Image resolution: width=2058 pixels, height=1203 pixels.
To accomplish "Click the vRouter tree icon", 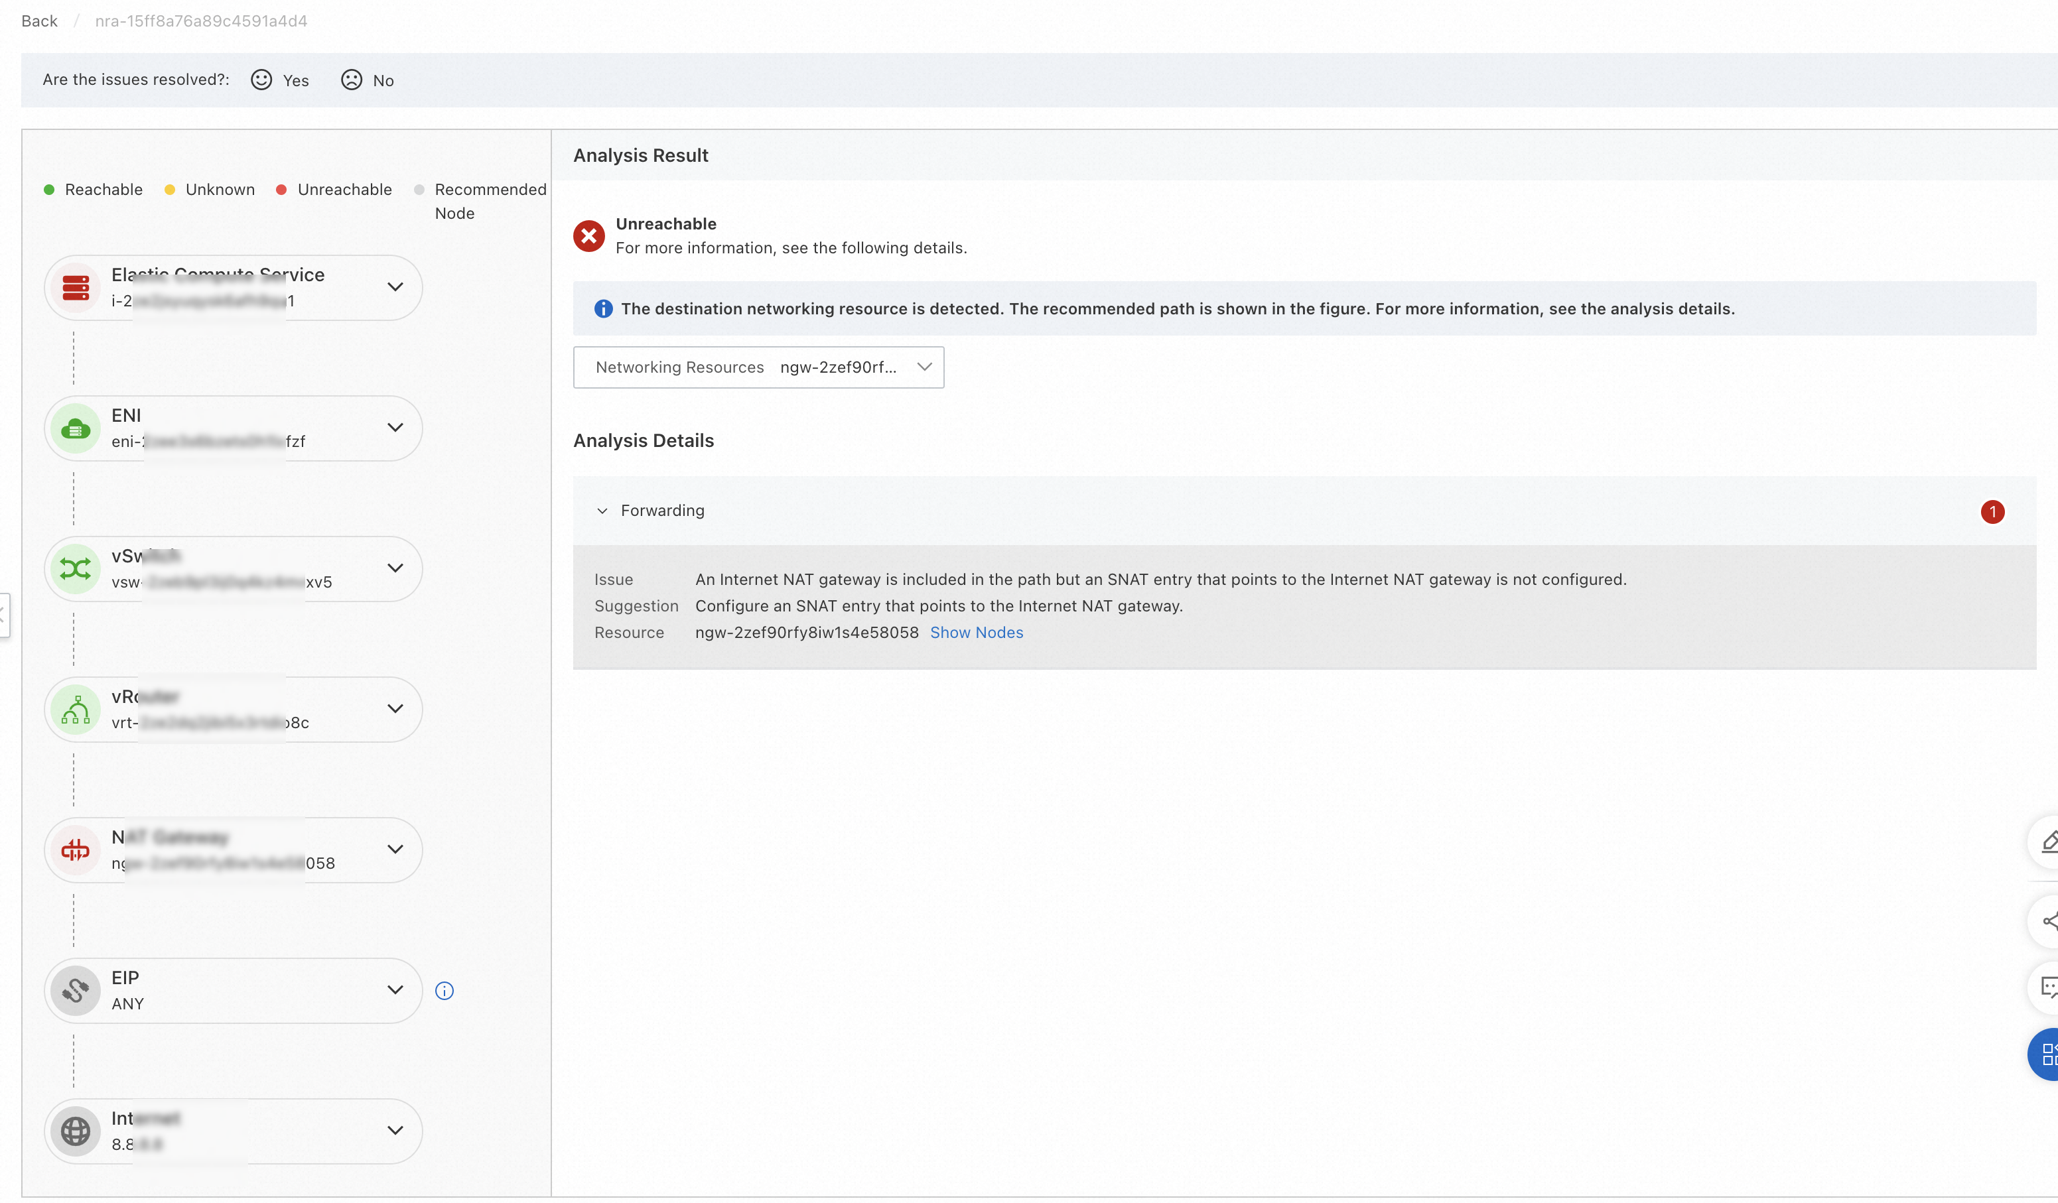I will pyautogui.click(x=76, y=709).
